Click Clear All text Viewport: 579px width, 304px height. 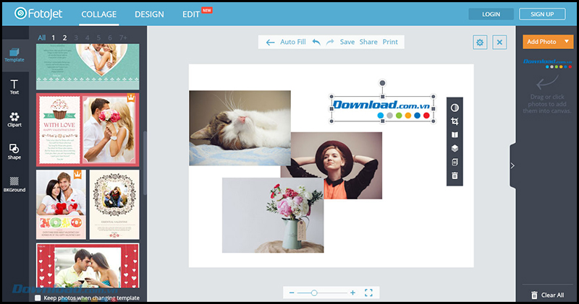pos(552,295)
